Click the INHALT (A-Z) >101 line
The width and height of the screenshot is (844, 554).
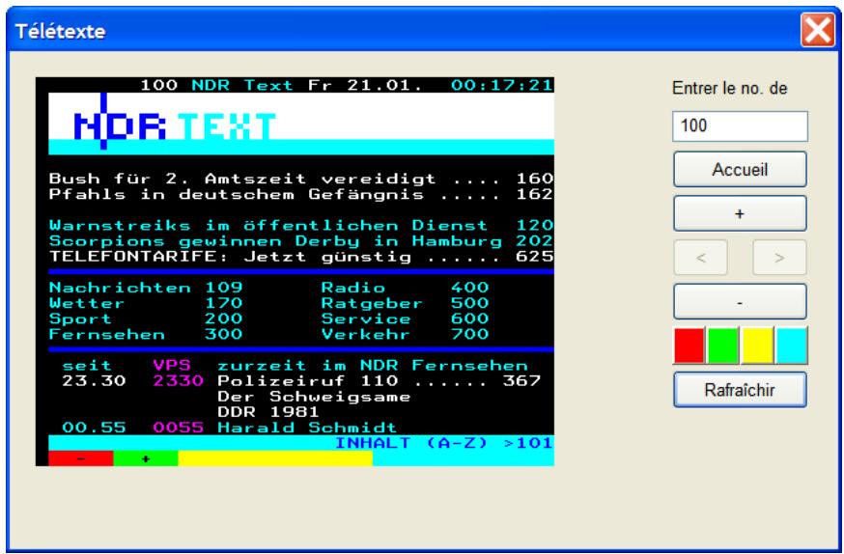click(443, 442)
